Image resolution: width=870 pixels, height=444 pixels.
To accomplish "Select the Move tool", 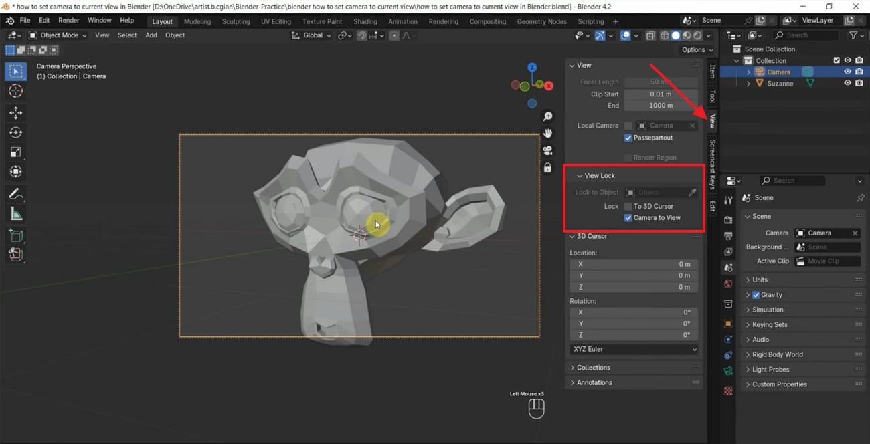I will 16,113.
